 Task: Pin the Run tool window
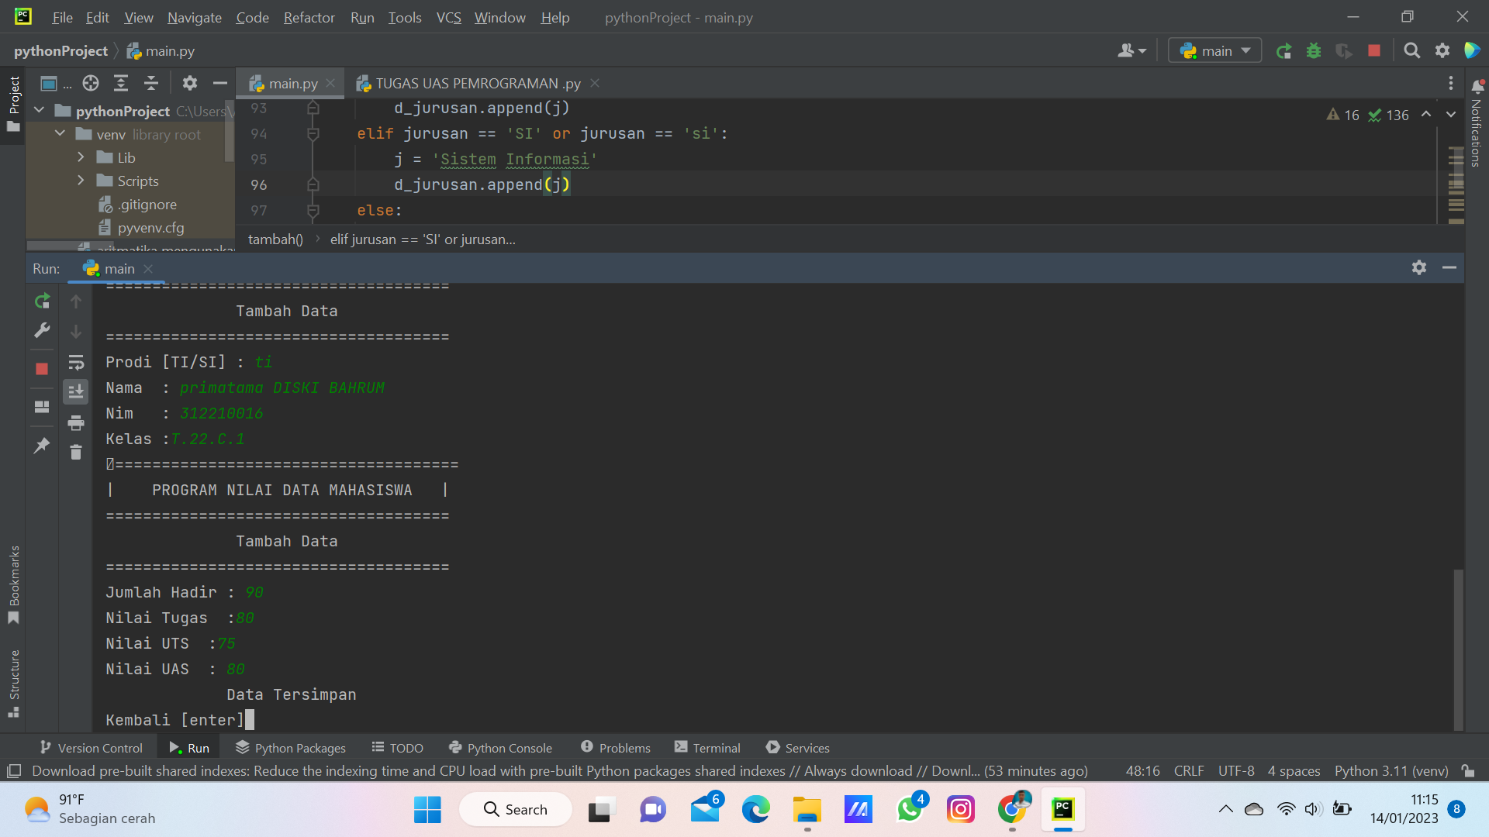pos(41,446)
